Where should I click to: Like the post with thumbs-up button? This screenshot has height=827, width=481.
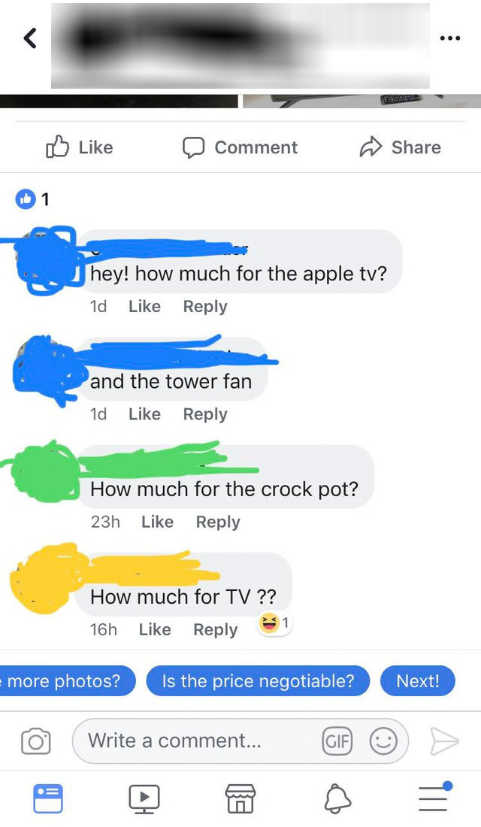click(x=80, y=147)
